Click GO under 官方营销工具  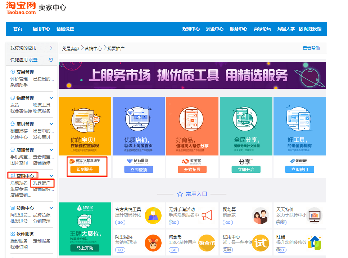(x=120, y=222)
